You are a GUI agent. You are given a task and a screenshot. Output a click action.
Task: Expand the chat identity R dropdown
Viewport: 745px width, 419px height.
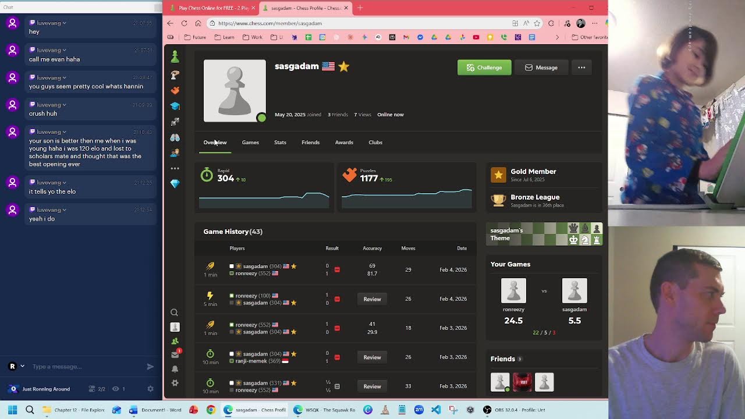pos(22,366)
